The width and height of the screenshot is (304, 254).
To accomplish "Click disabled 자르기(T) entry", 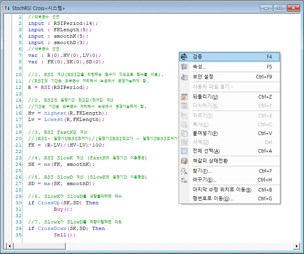I will pyautogui.click(x=230, y=116).
